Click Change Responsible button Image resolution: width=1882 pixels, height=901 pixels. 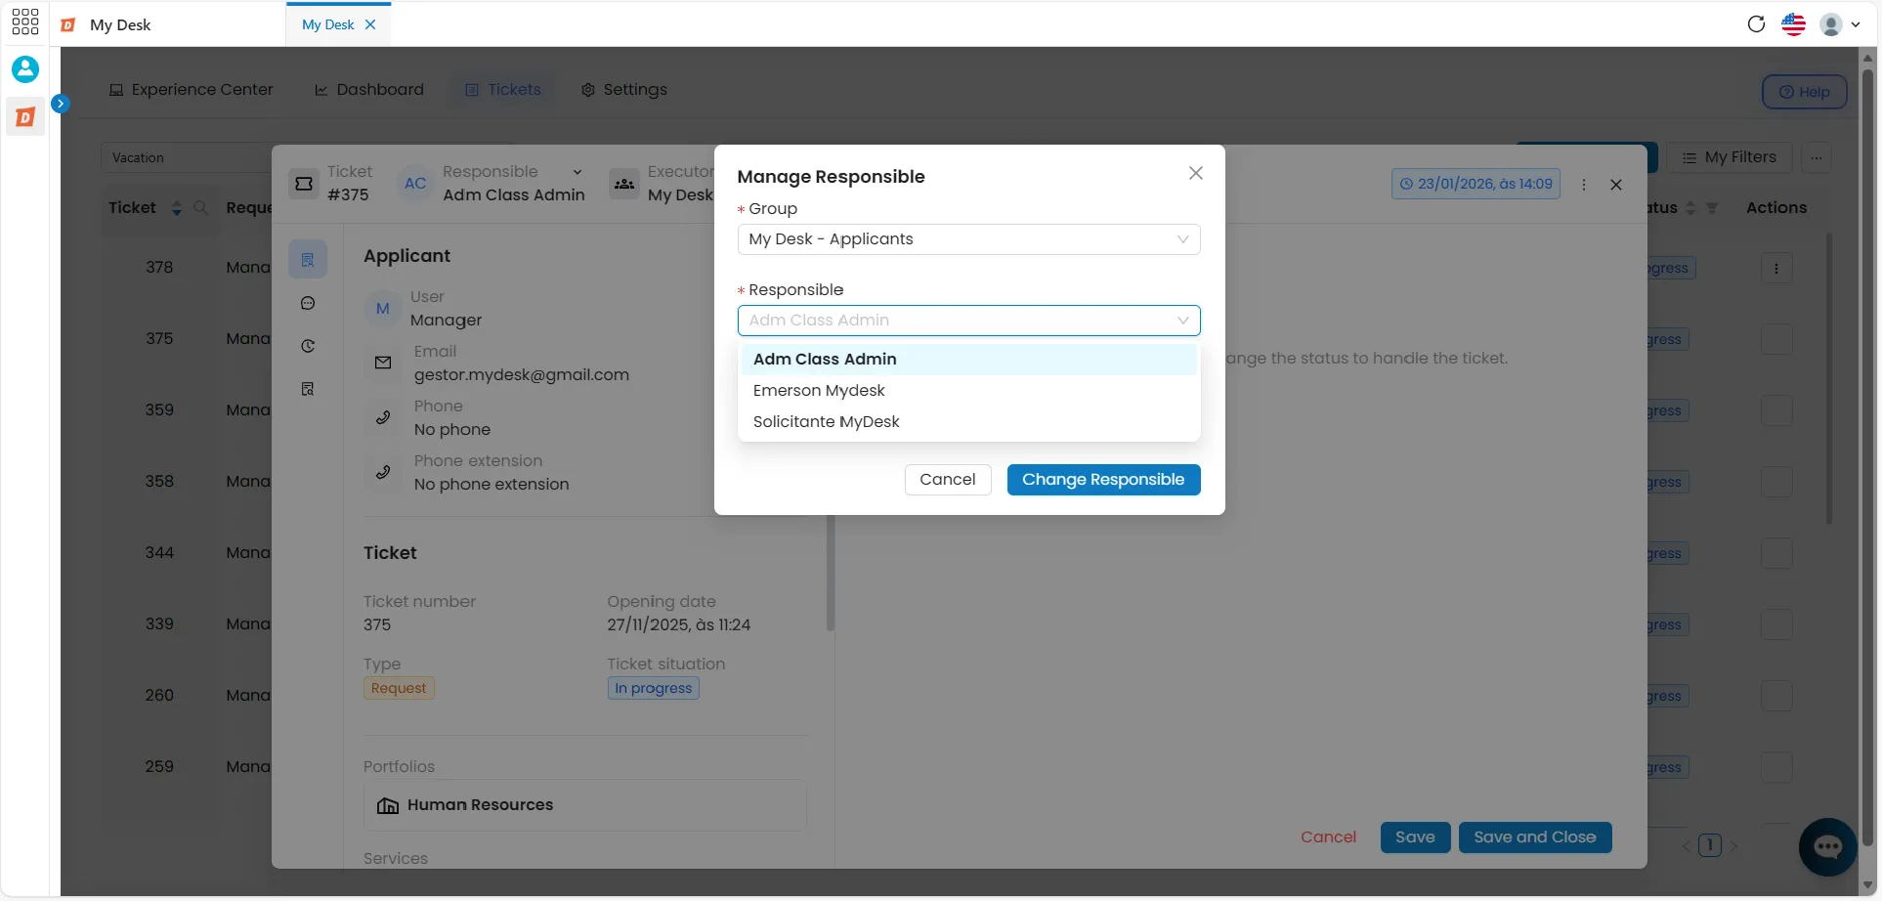pyautogui.click(x=1103, y=480)
